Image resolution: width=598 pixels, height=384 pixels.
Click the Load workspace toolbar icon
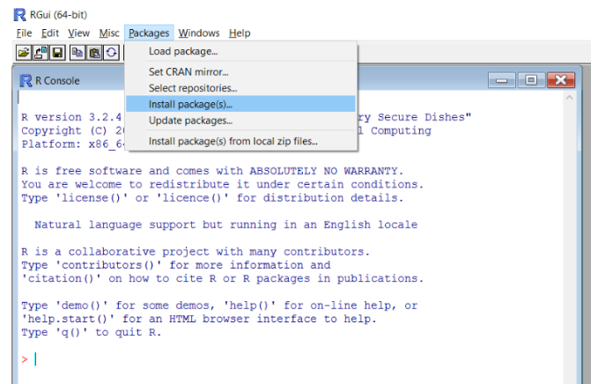click(x=41, y=53)
